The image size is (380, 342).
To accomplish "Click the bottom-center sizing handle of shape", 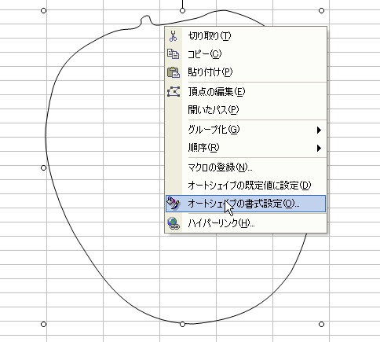I will click(x=182, y=324).
